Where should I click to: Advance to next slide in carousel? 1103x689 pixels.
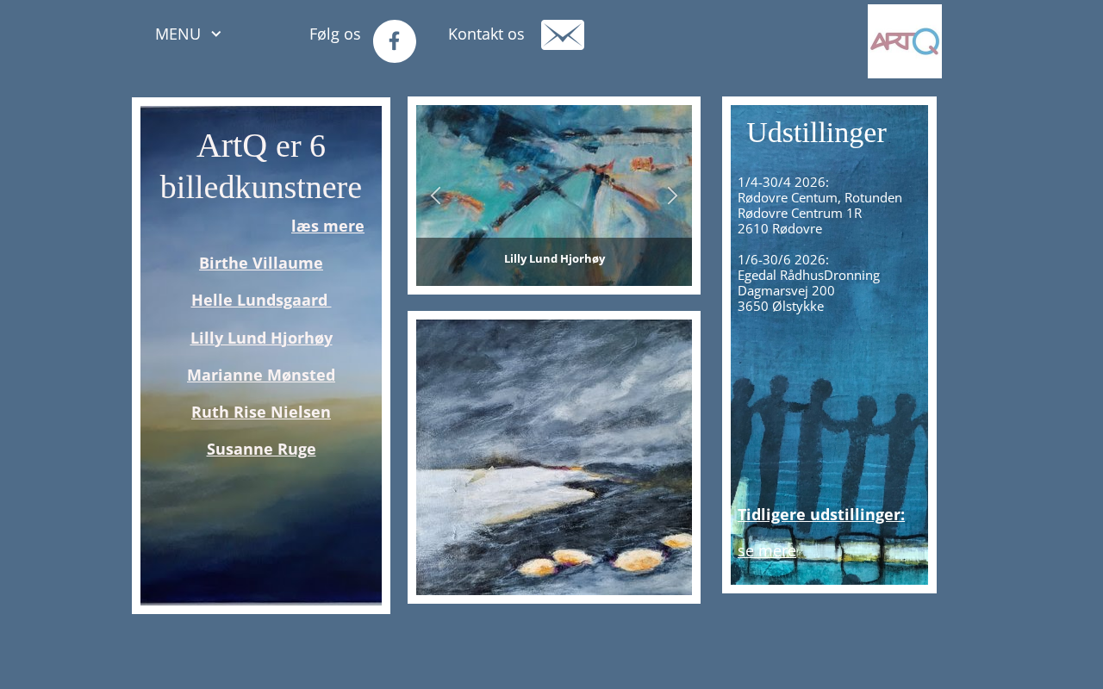tap(672, 196)
